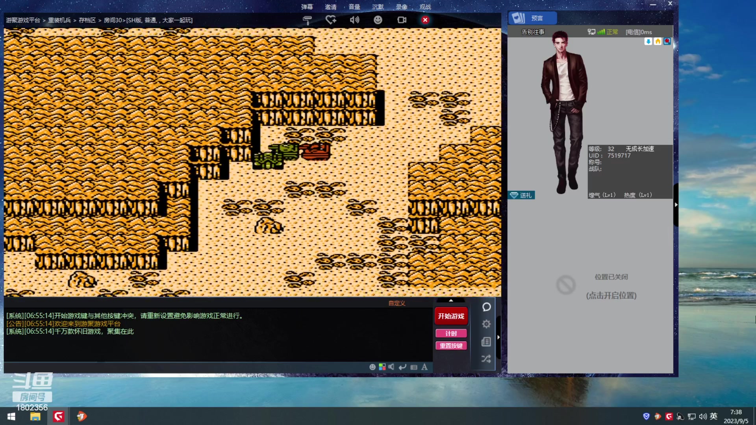Open the Windows Start menu
Image resolution: width=756 pixels, height=425 pixels.
[x=11, y=416]
